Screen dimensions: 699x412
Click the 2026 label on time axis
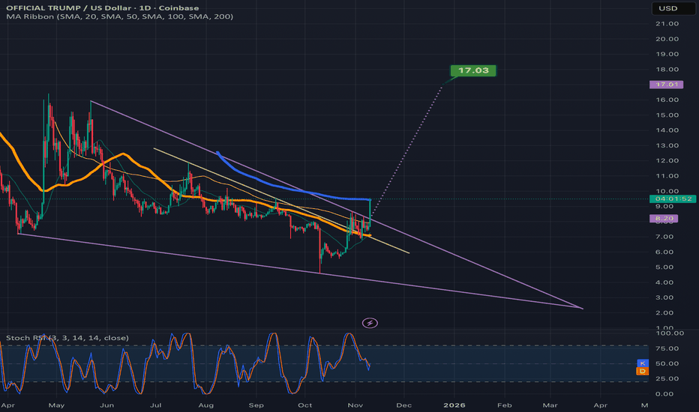454,405
